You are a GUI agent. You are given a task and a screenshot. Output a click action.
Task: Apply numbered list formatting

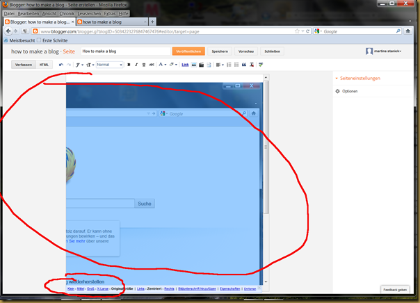[229, 65]
